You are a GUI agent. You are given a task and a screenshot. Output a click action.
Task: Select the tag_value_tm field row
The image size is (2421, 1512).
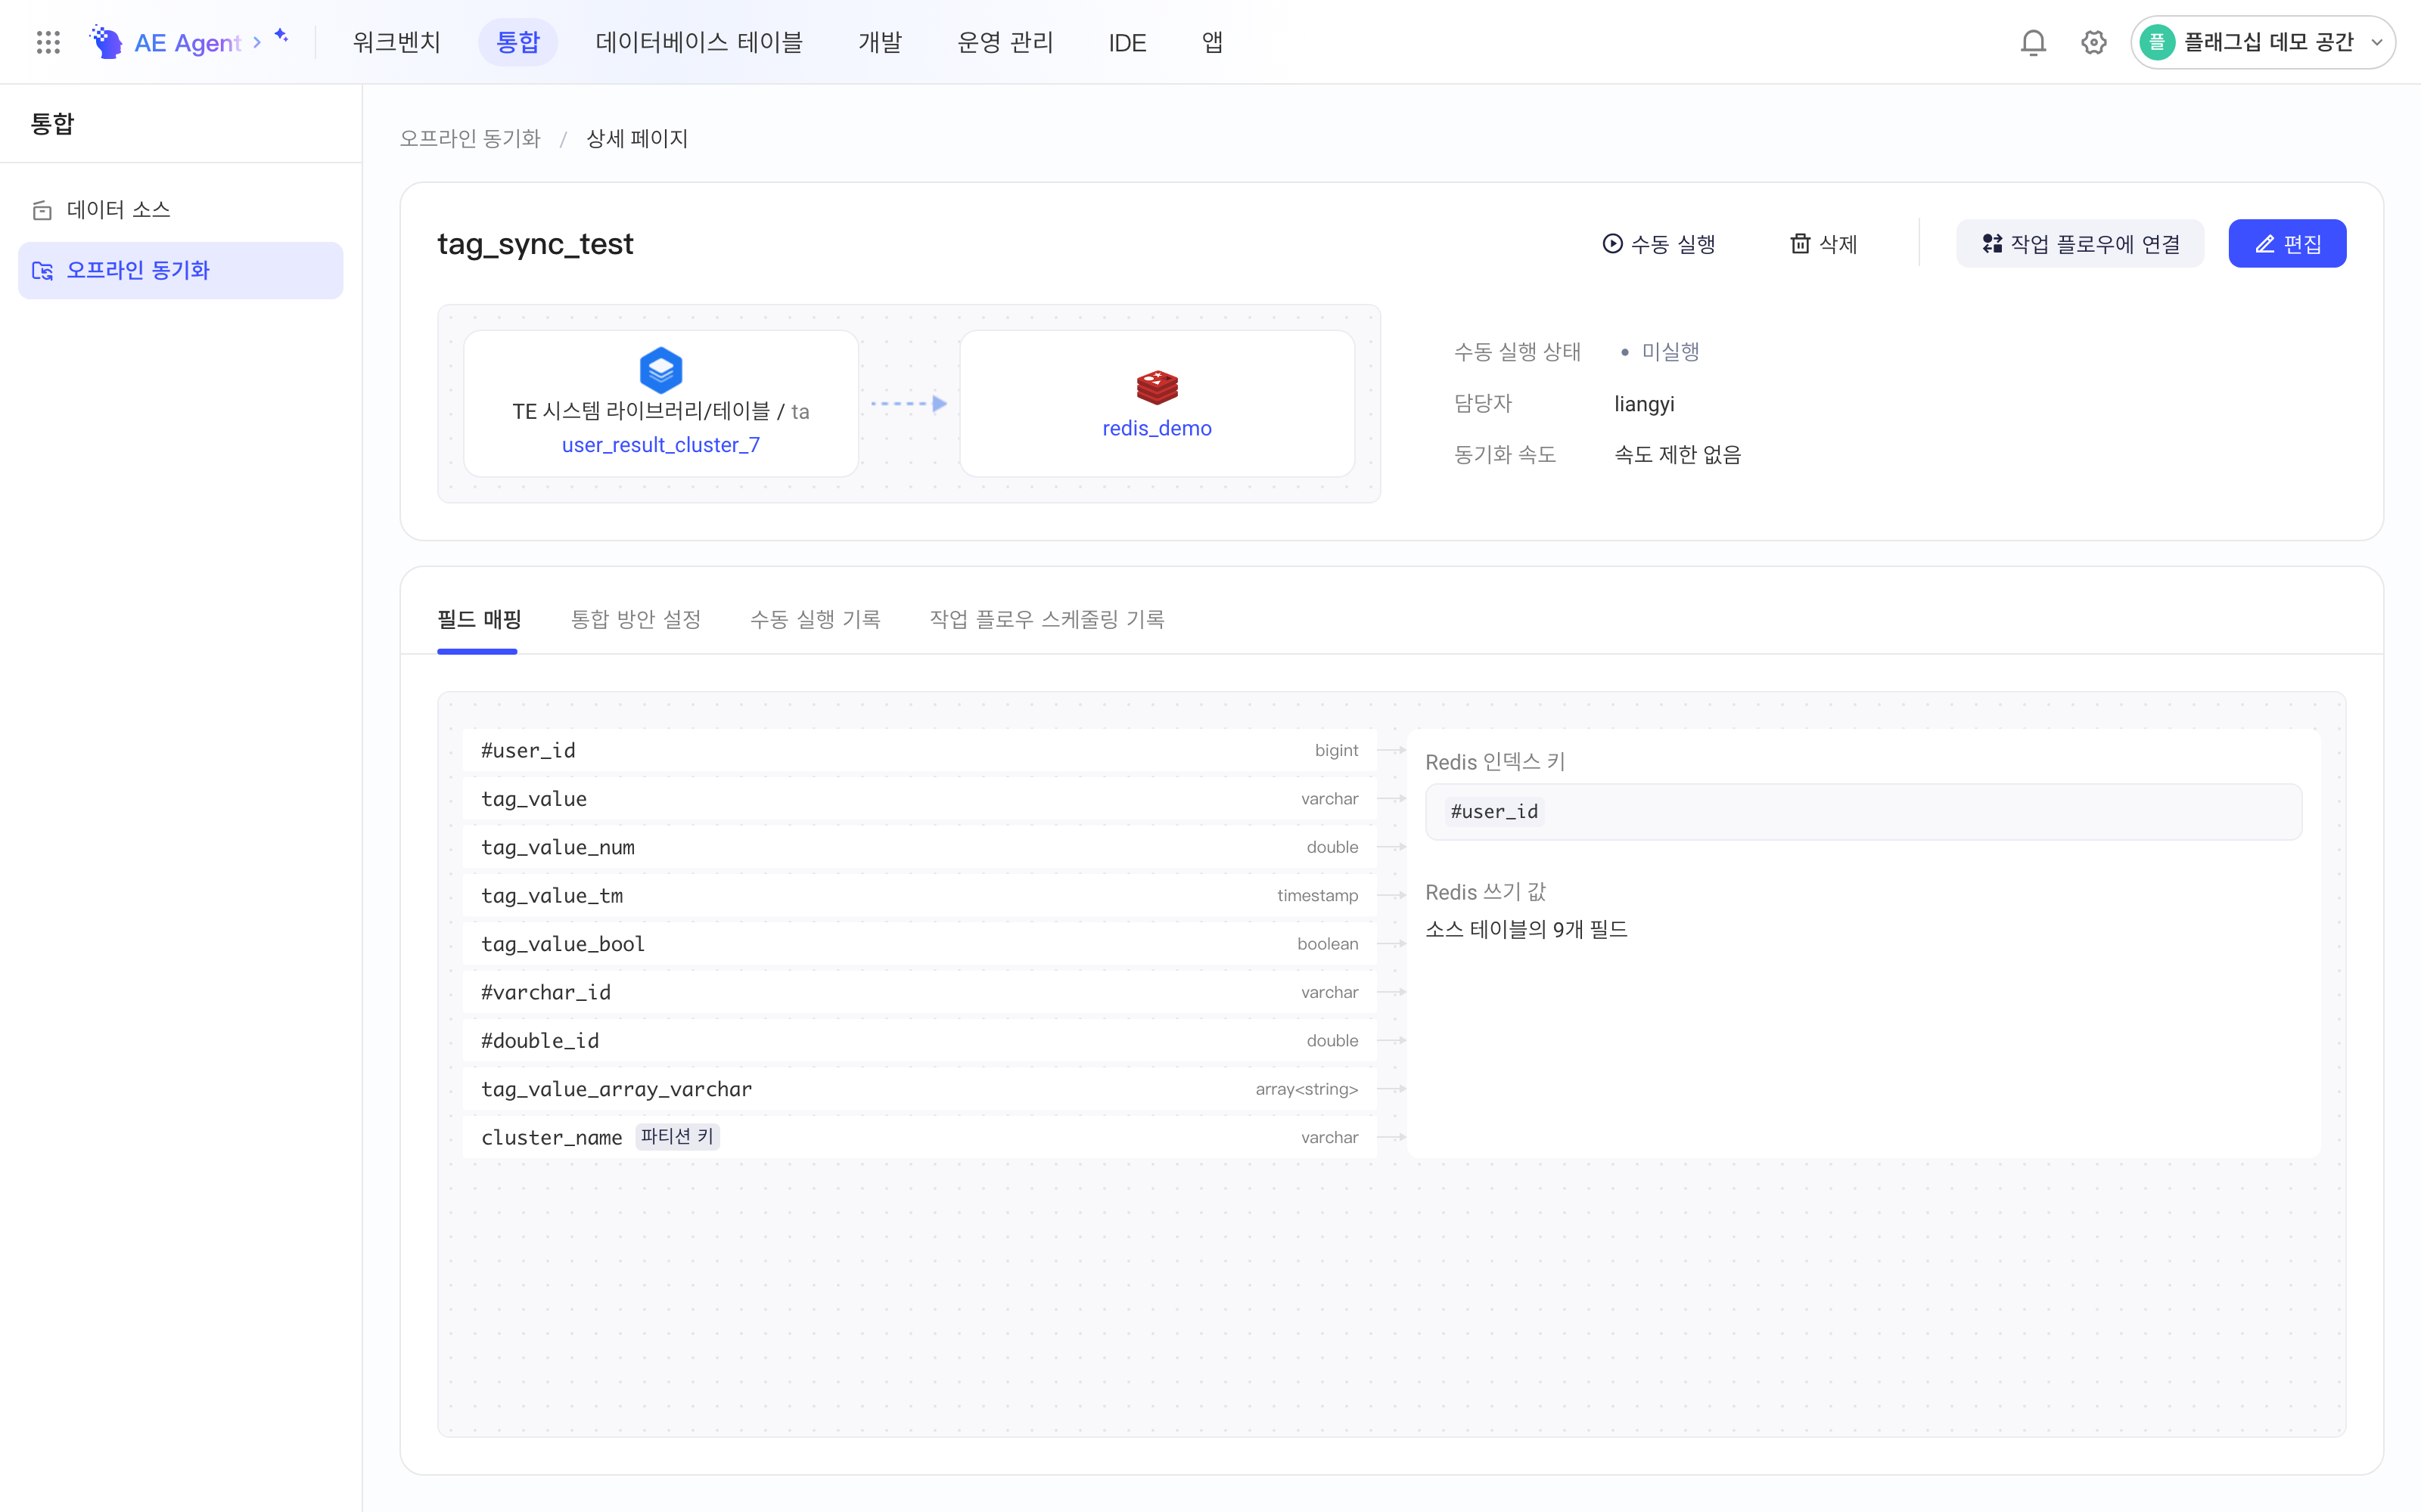(919, 896)
